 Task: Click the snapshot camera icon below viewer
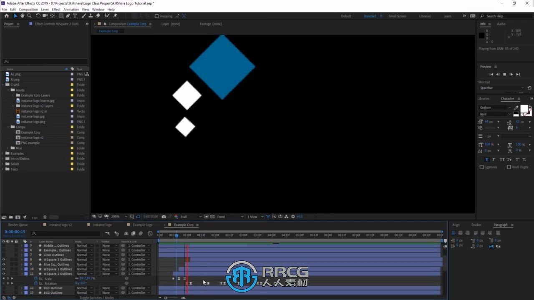pos(164,217)
